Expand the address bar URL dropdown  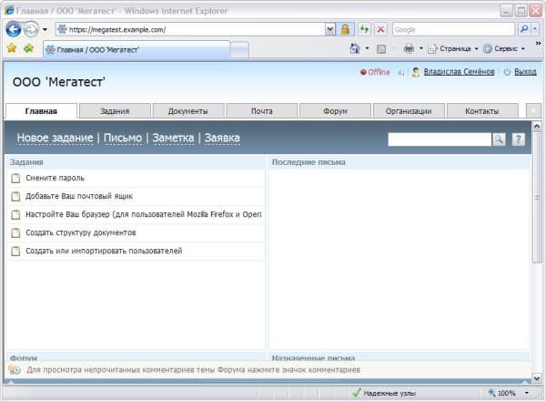coord(330,30)
